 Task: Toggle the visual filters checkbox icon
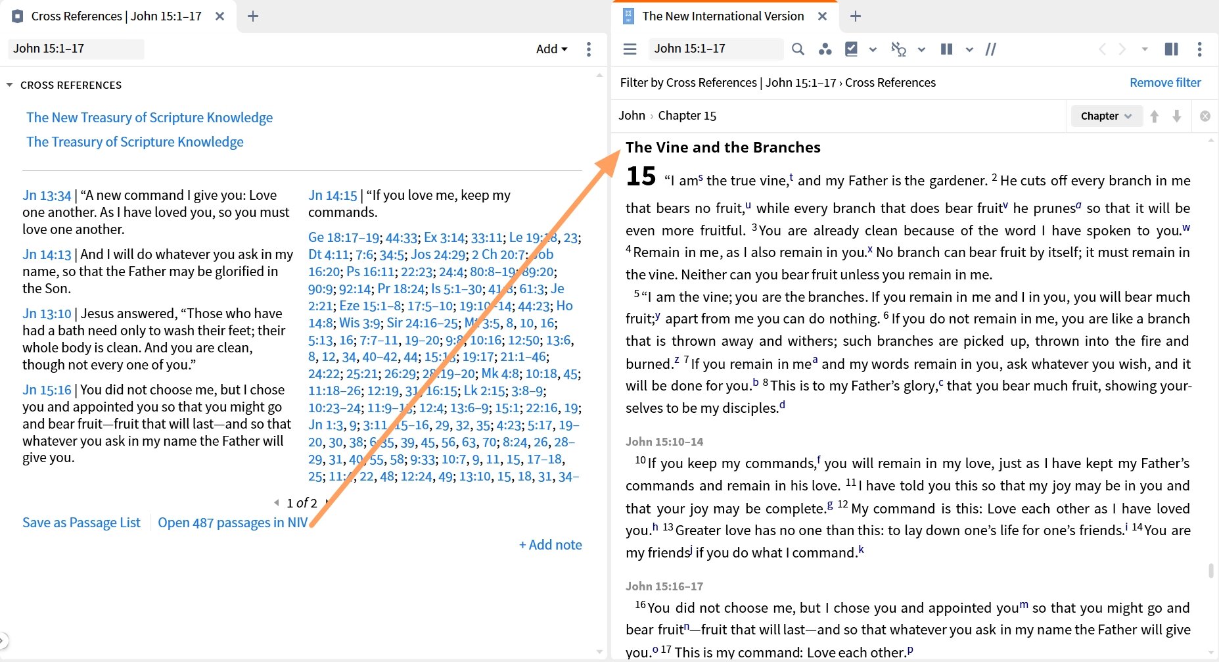[x=851, y=49]
